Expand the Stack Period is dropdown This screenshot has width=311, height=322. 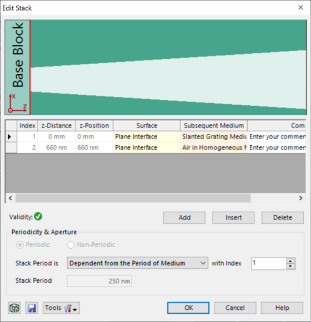coord(138,263)
